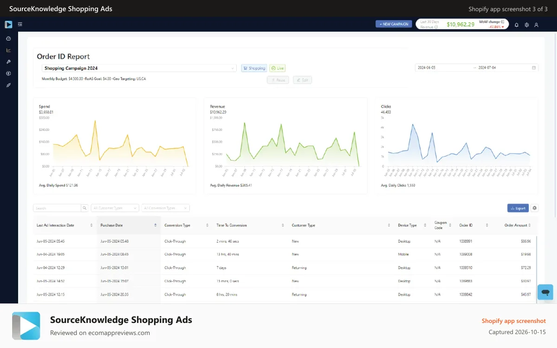
Task: Click purchase date Jun-05-2024 20:35
Action: click(x=115, y=295)
